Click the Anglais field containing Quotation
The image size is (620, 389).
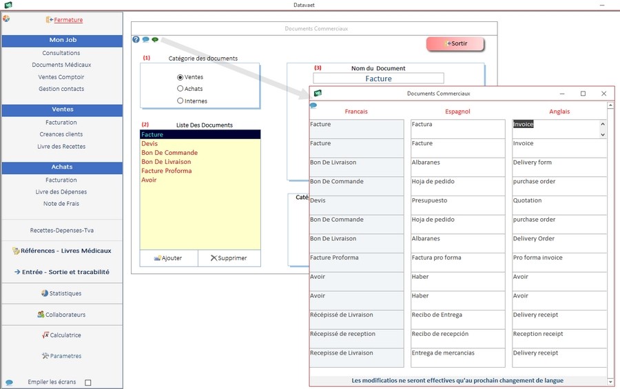pyautogui.click(x=559, y=205)
